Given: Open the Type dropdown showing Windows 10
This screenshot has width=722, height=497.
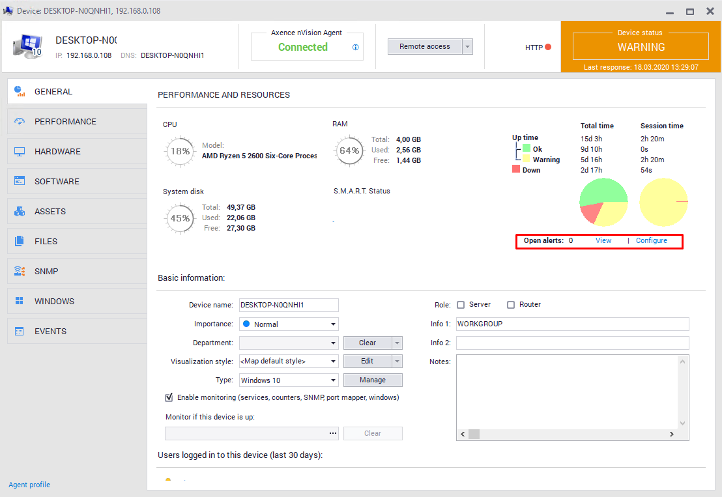Looking at the screenshot, I should coord(289,380).
